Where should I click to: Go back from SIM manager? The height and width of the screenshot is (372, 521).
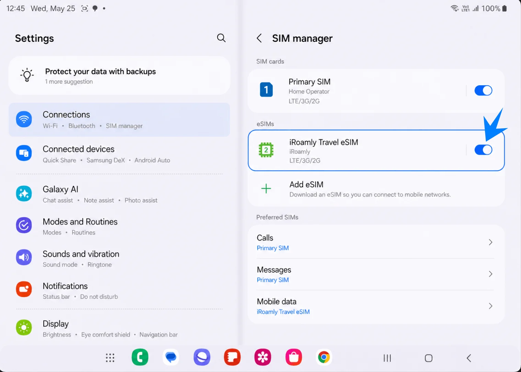point(259,38)
